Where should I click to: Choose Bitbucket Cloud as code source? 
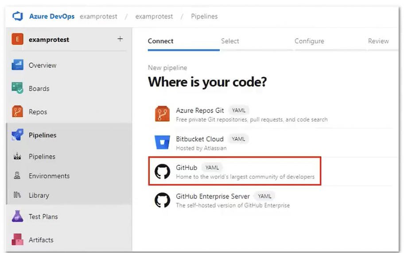point(199,139)
